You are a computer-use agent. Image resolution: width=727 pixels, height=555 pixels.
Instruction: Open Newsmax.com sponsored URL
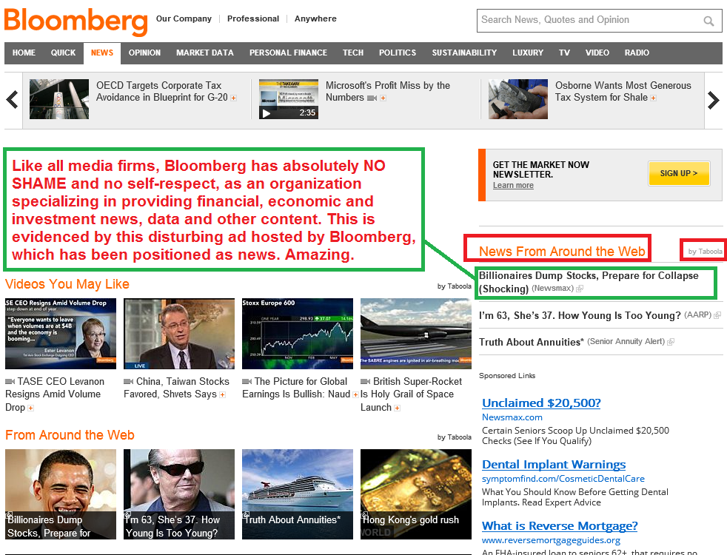[x=512, y=417]
